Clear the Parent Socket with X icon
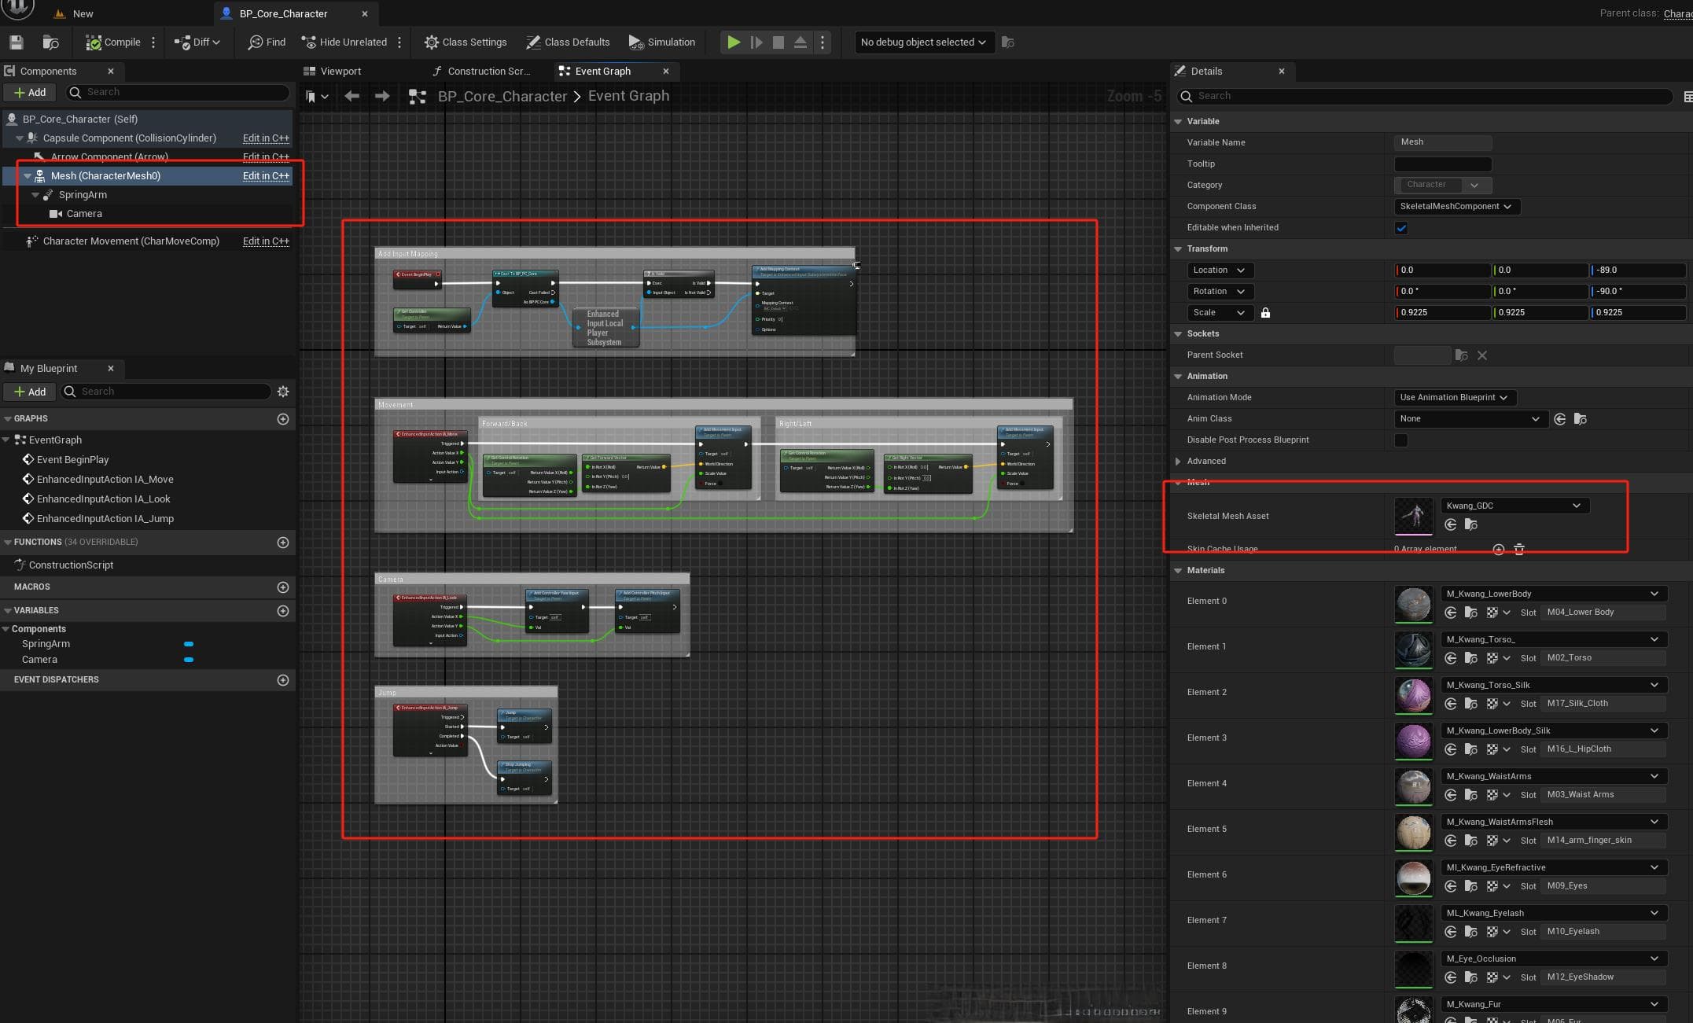Viewport: 1693px width, 1023px height. [1482, 355]
